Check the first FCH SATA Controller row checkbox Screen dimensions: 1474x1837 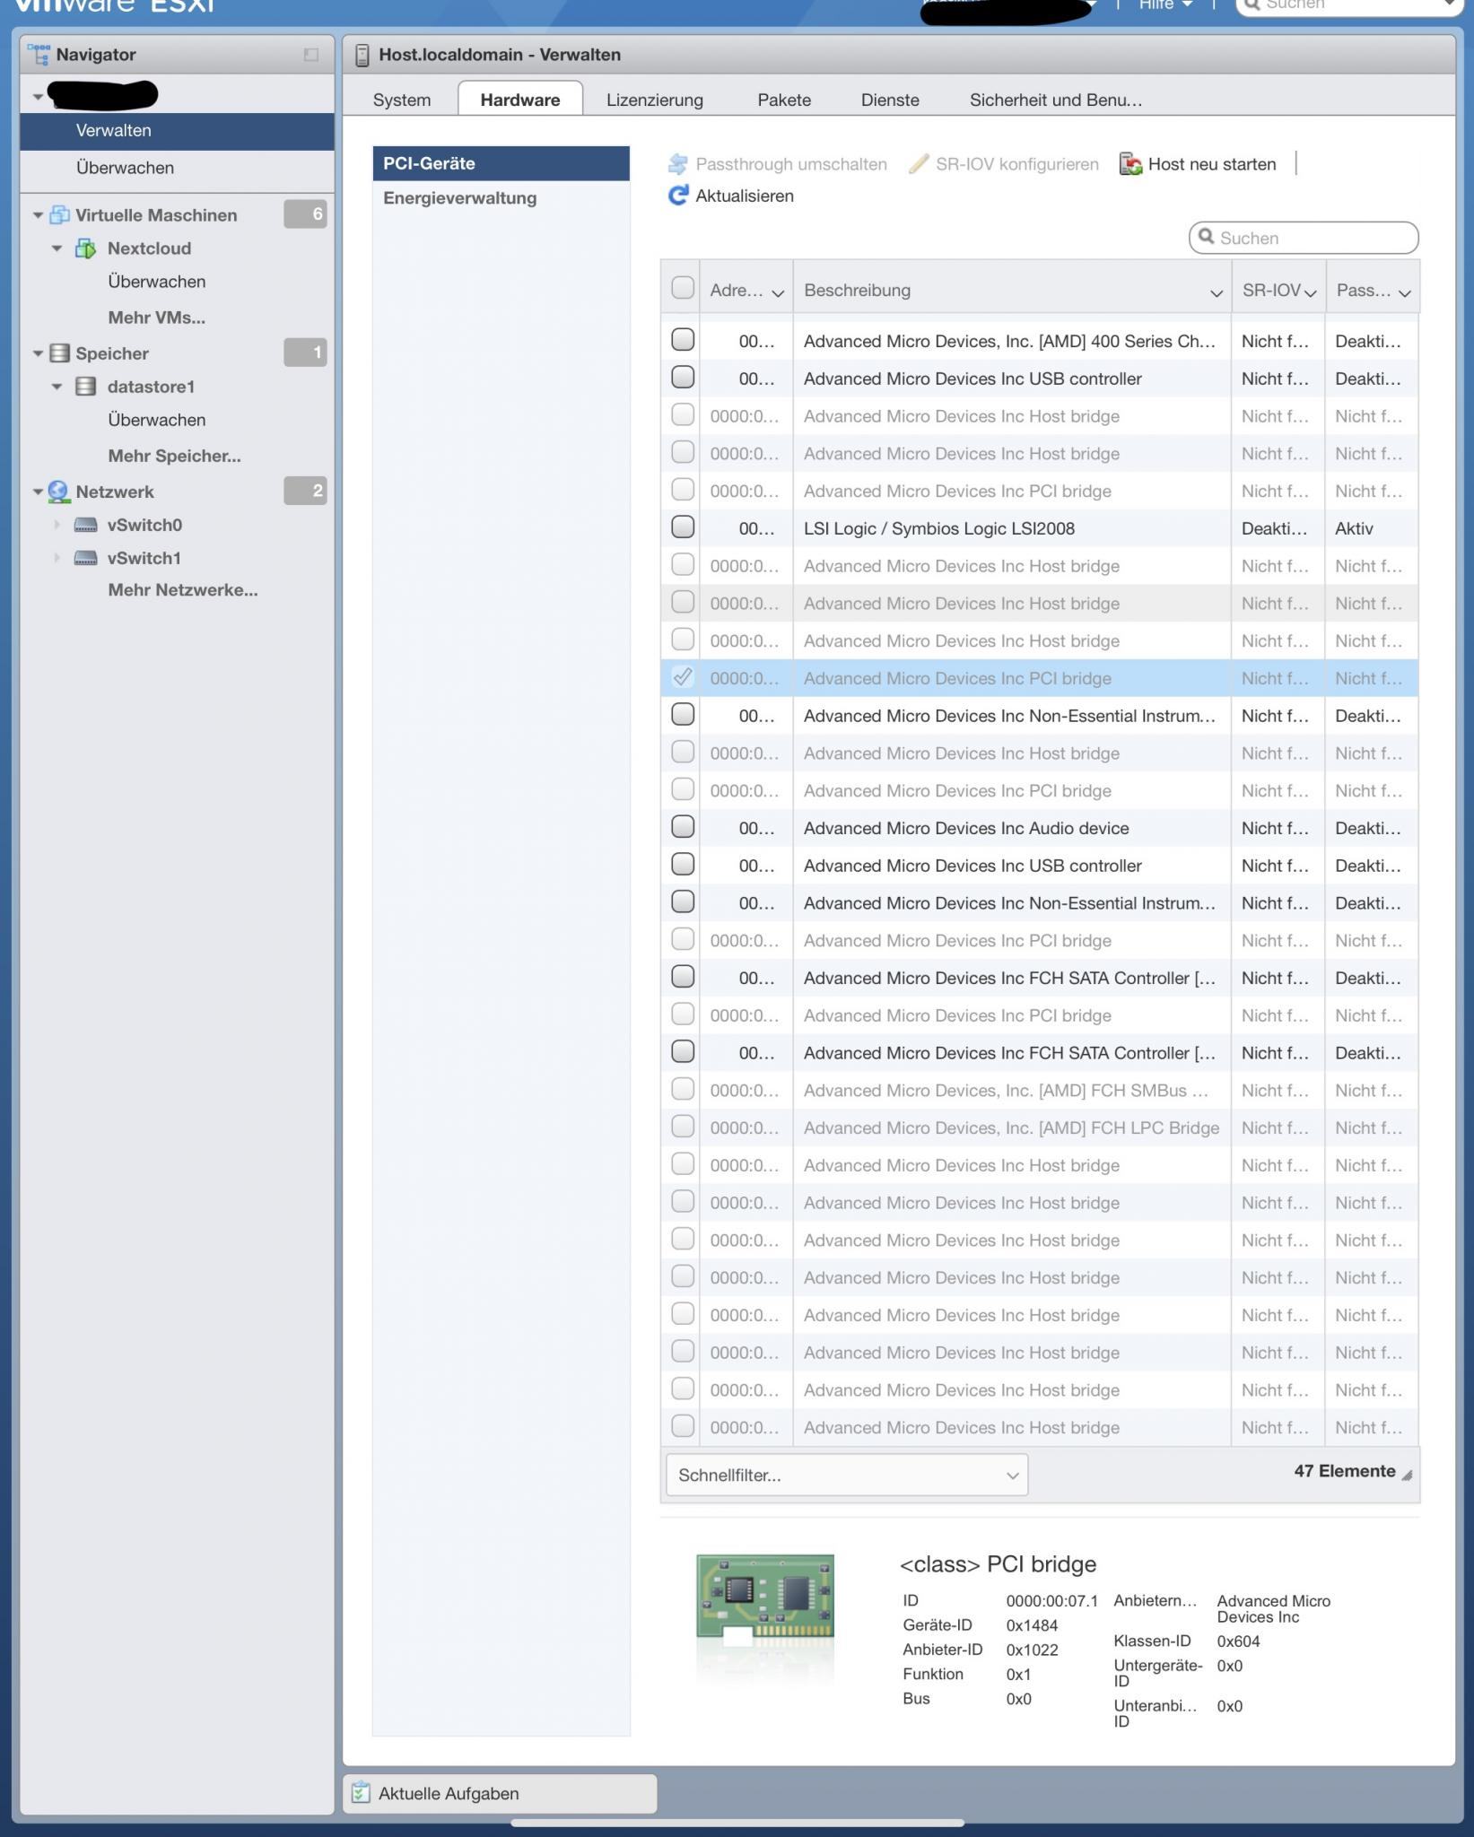(683, 977)
